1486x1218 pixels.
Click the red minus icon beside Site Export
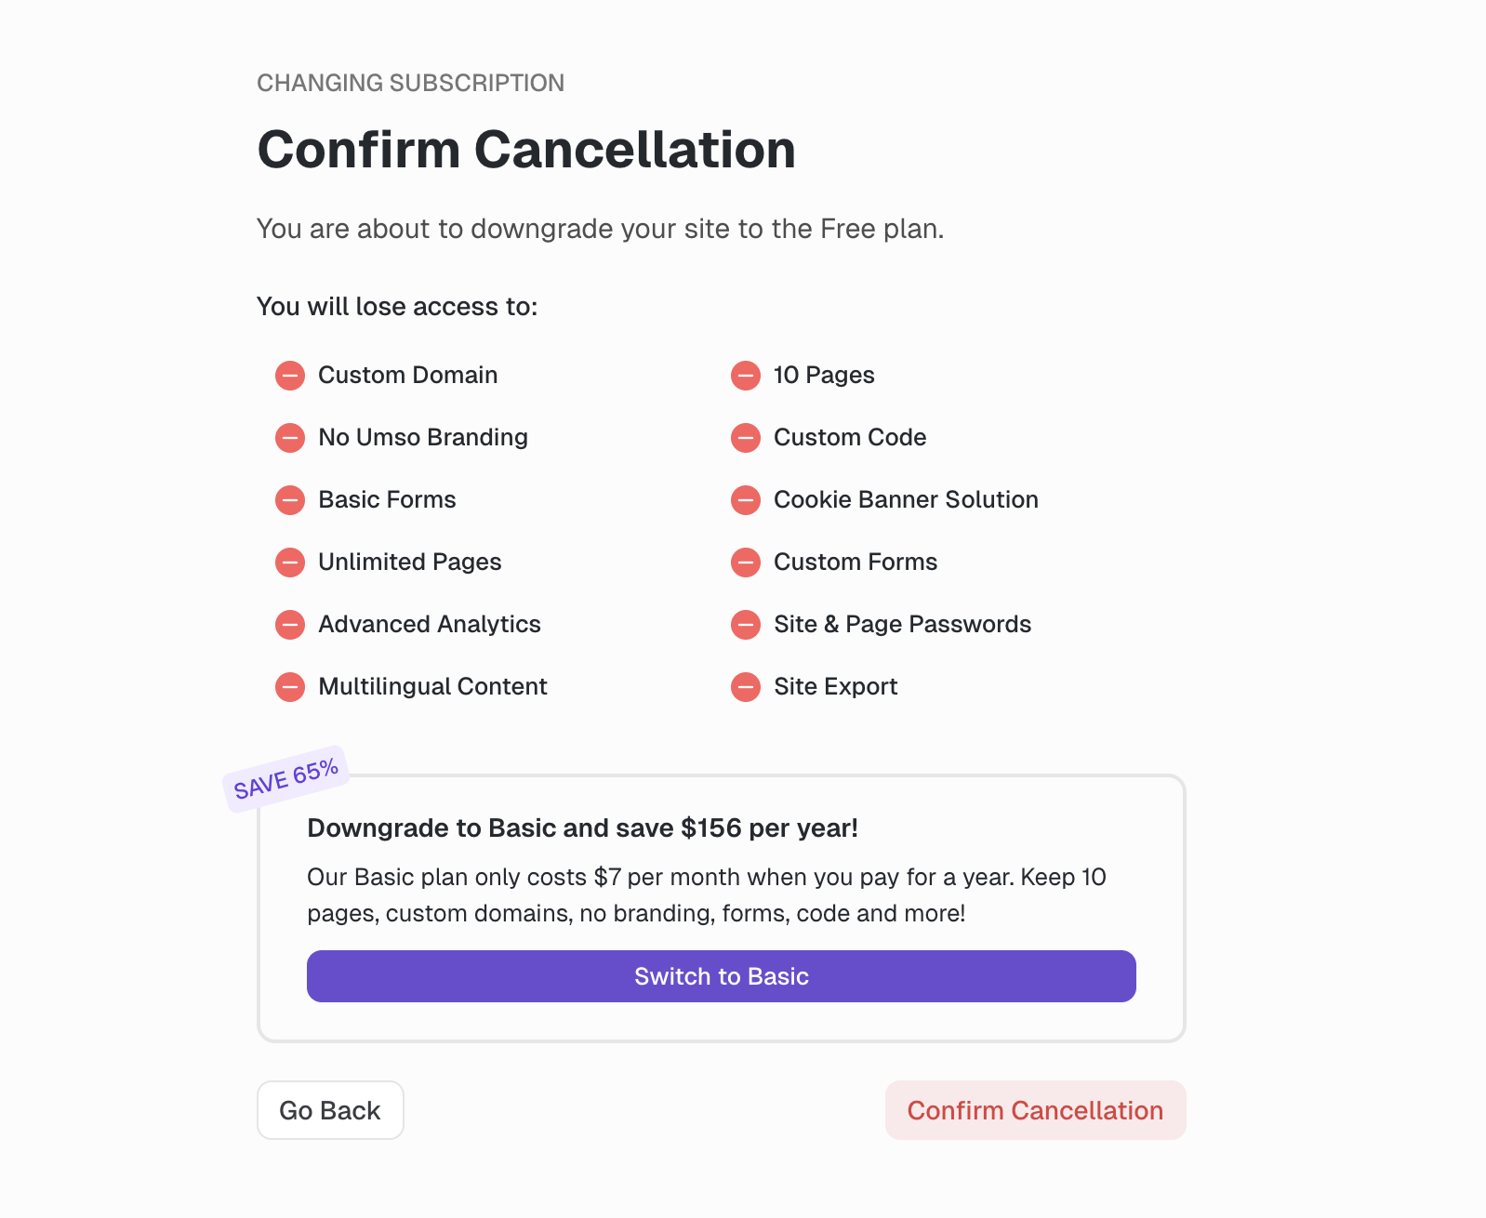746,687
